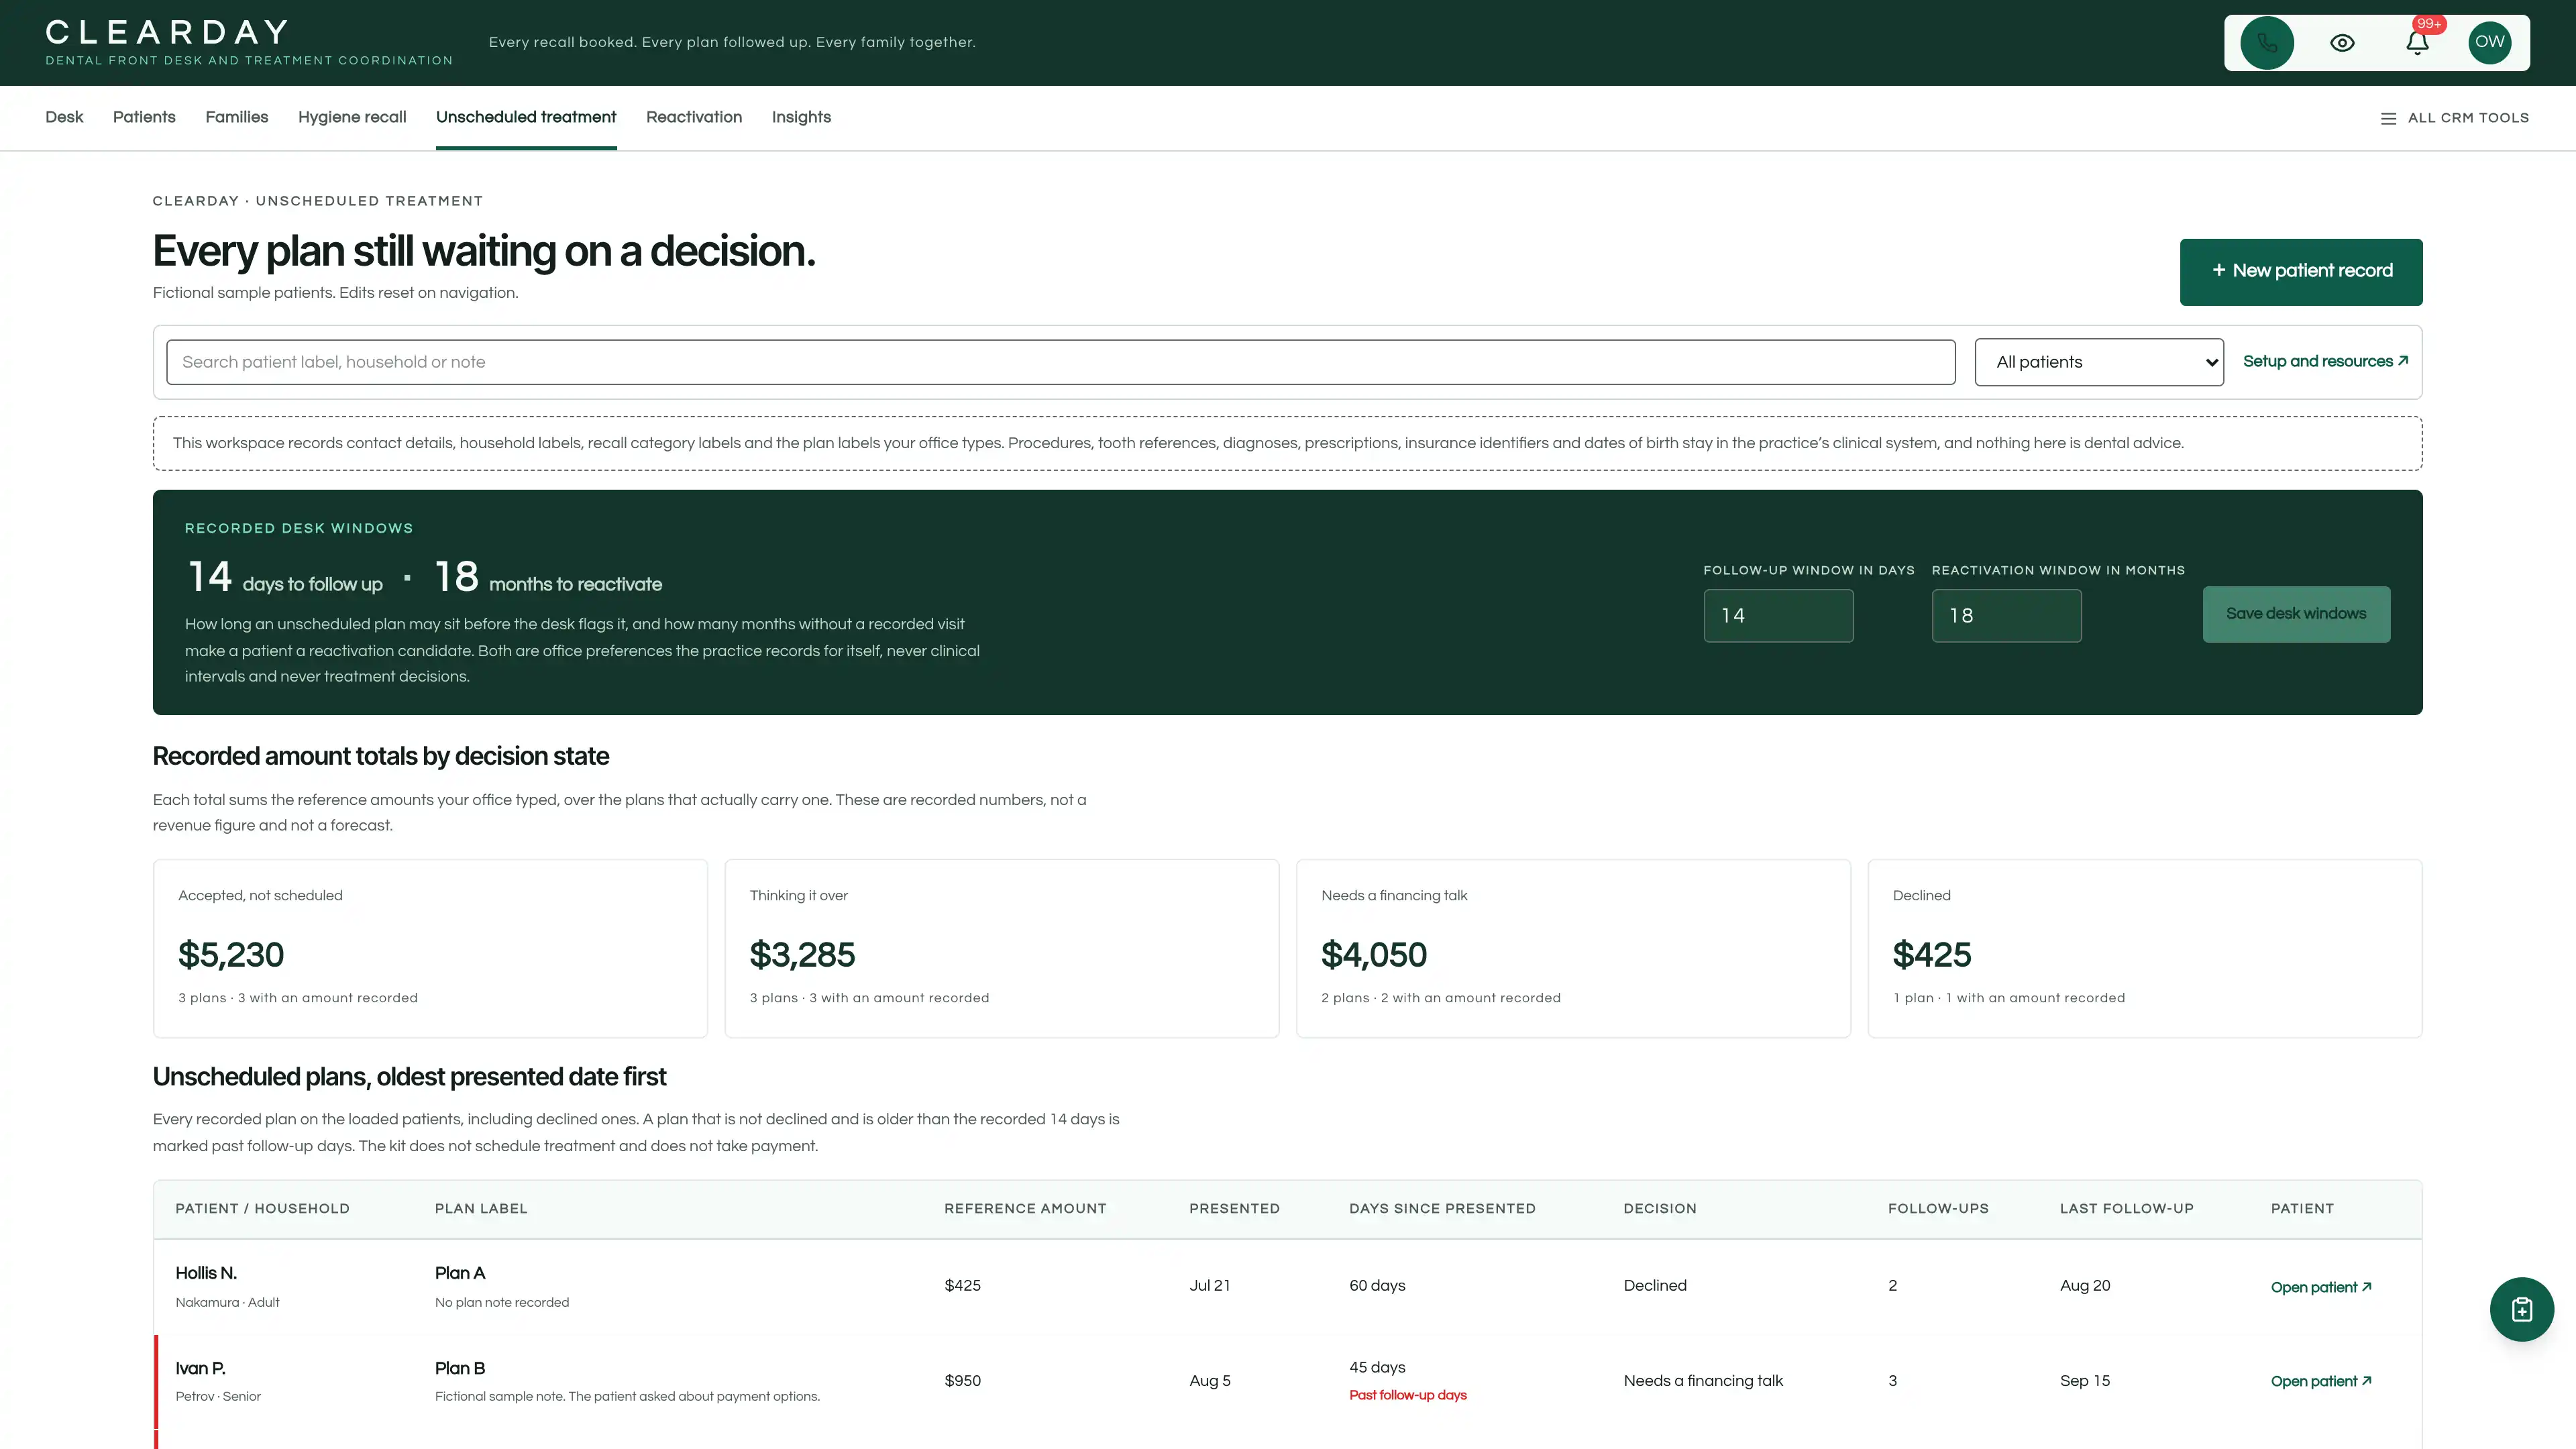The height and width of the screenshot is (1449, 2576).
Task: Go to the Desk tab
Action: [x=64, y=117]
